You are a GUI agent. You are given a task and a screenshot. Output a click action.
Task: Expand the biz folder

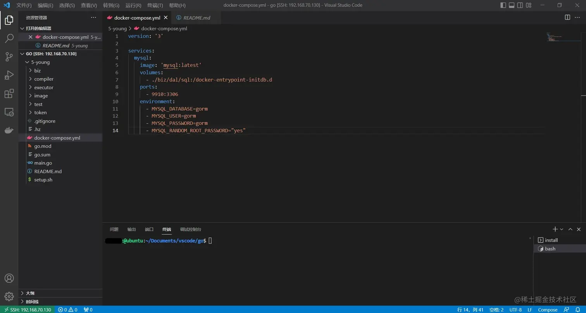pos(60,71)
